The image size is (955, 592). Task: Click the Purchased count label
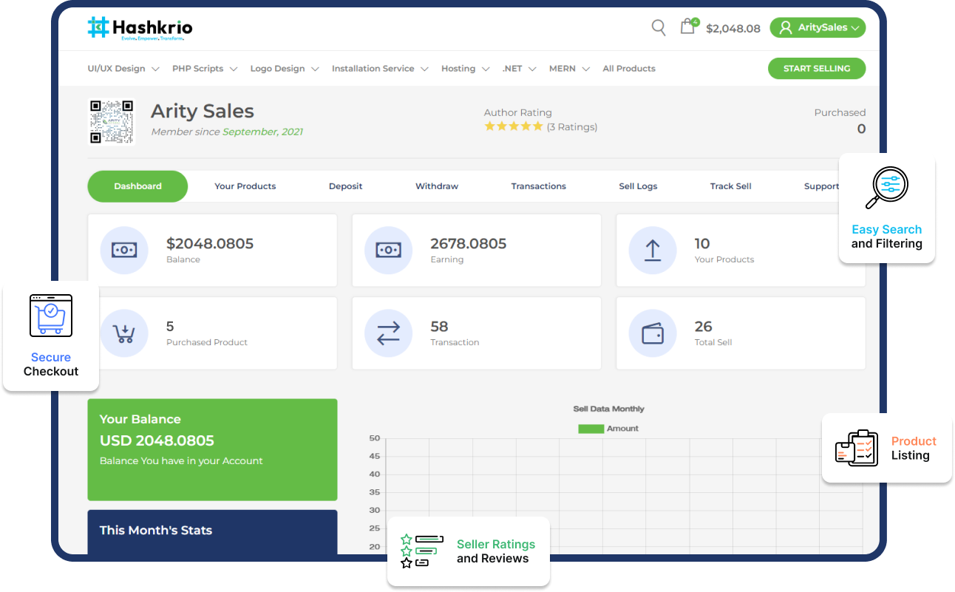tap(840, 113)
